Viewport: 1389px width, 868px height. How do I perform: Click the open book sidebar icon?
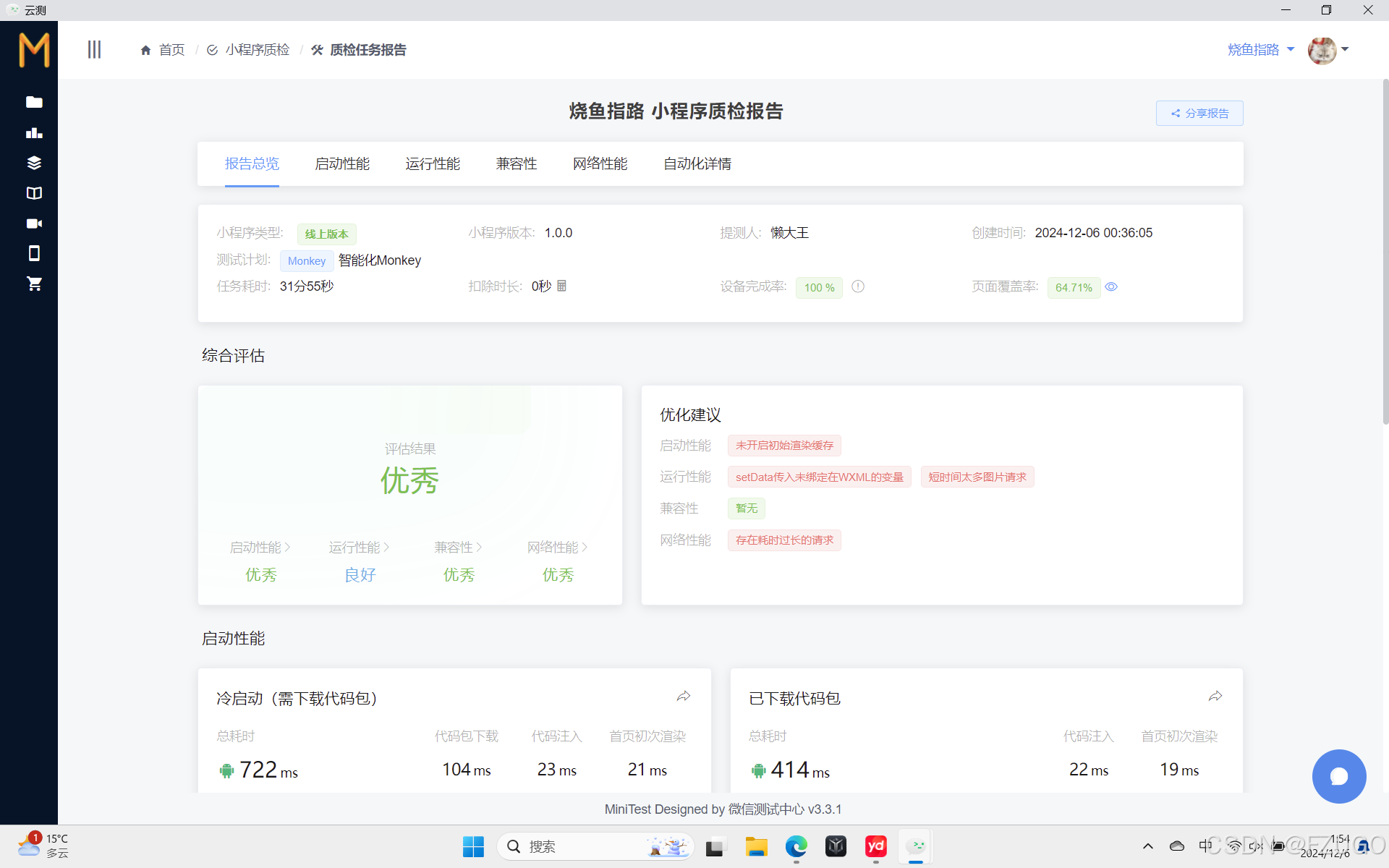point(34,193)
